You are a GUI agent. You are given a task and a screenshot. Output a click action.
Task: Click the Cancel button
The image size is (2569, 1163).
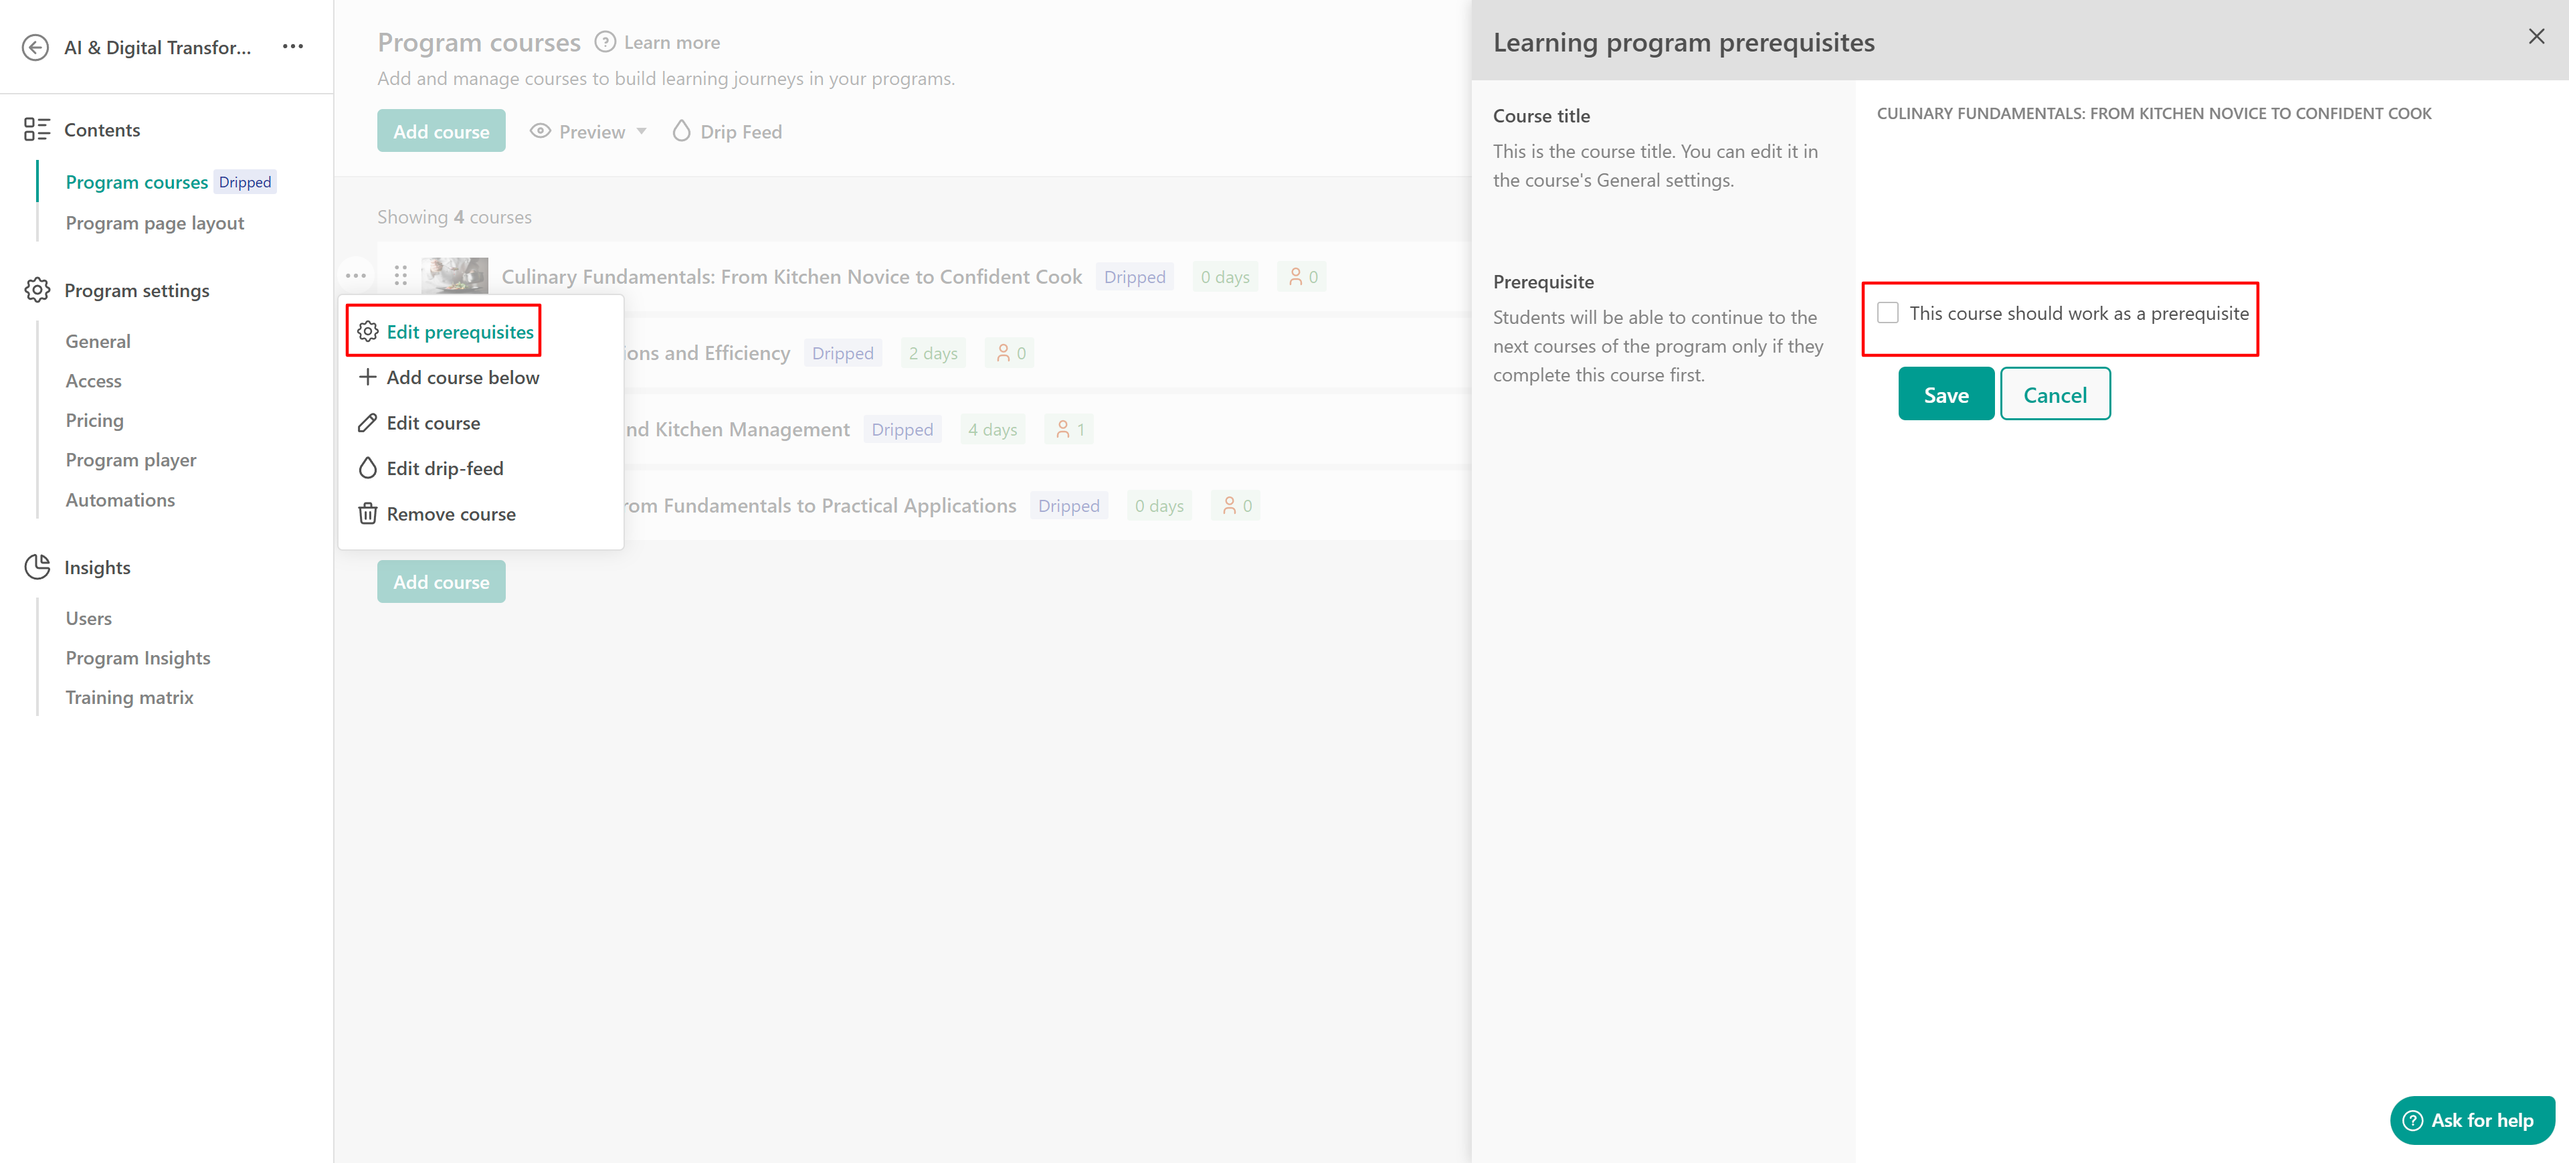tap(2055, 395)
